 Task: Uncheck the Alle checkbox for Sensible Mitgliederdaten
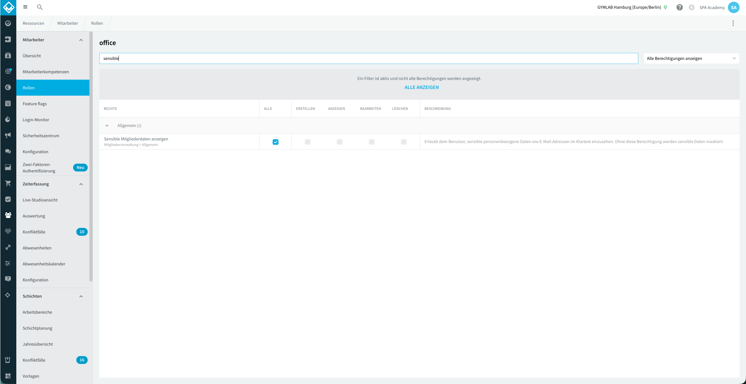276,142
